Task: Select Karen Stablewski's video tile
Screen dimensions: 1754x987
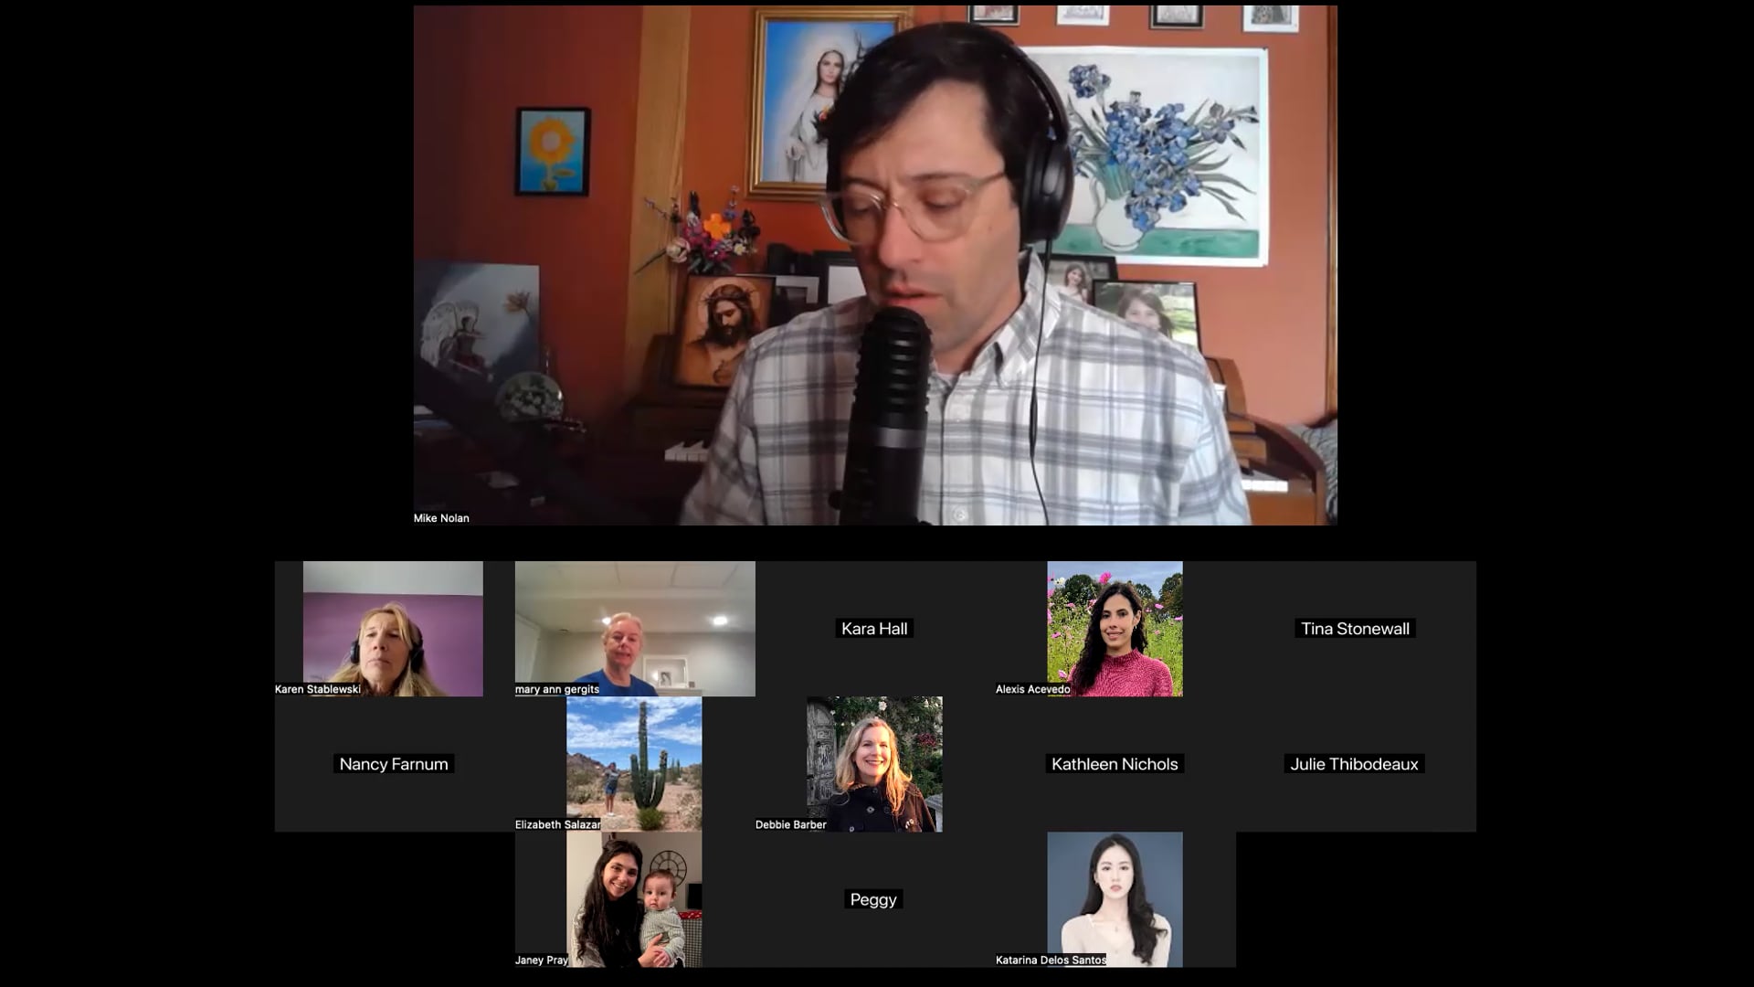Action: [393, 629]
